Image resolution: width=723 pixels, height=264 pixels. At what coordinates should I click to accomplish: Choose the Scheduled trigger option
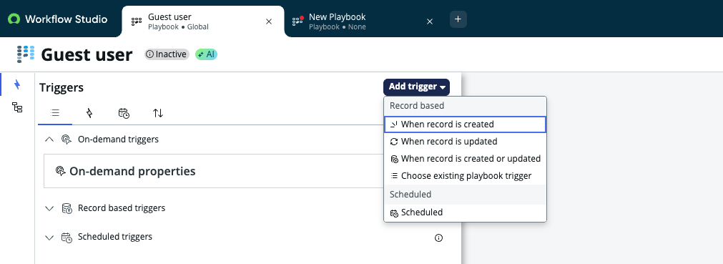(x=466, y=212)
